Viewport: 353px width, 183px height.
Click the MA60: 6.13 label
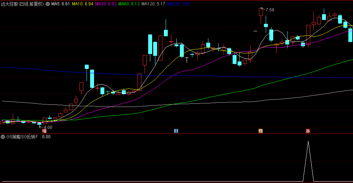129,4
